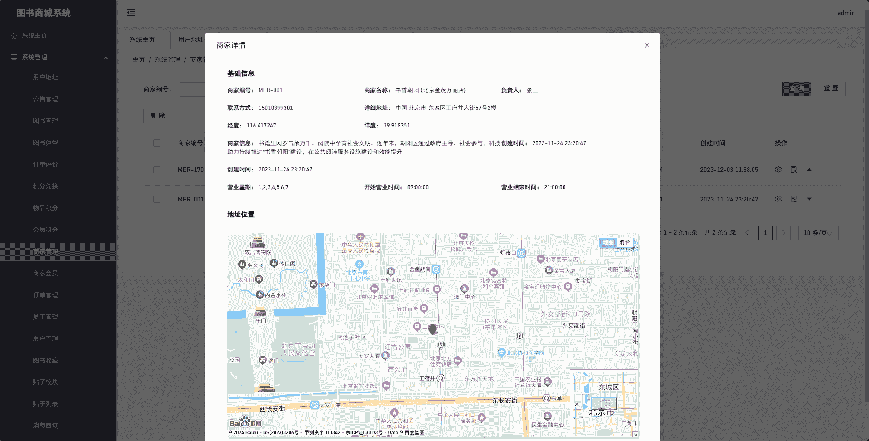Check the MER-001 row checkbox
The image size is (869, 441).
point(157,199)
